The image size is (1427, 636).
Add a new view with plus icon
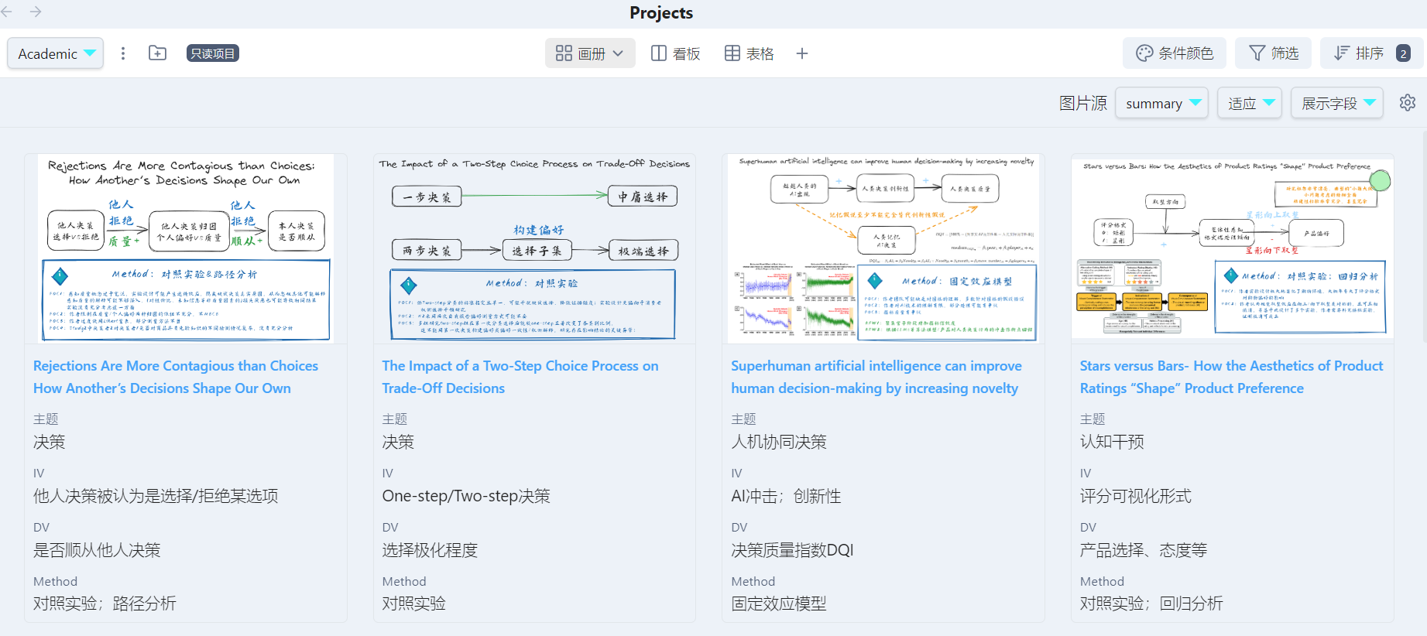click(802, 53)
